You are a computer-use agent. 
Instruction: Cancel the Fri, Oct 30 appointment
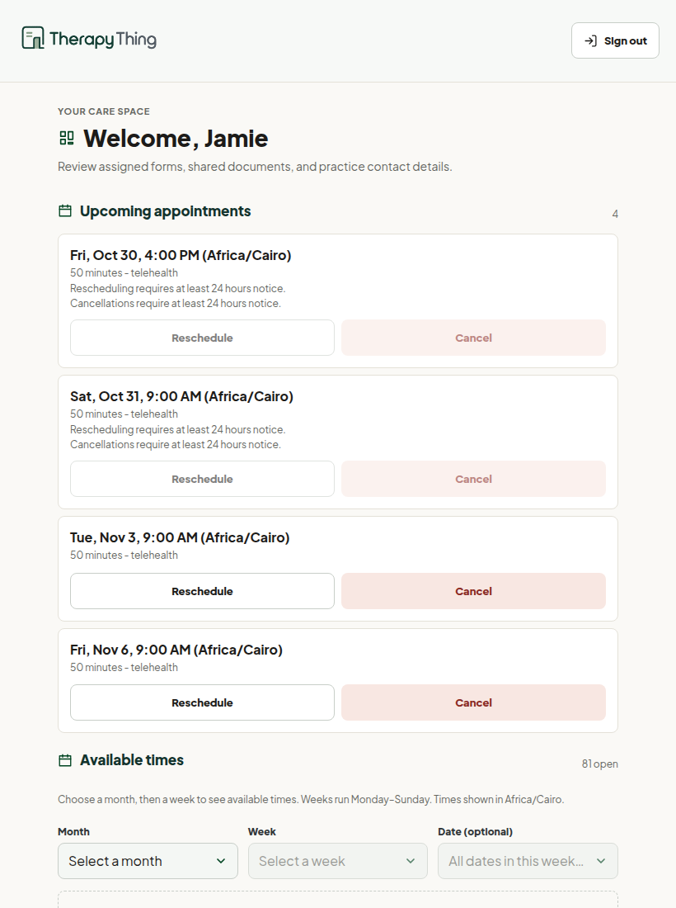473,338
